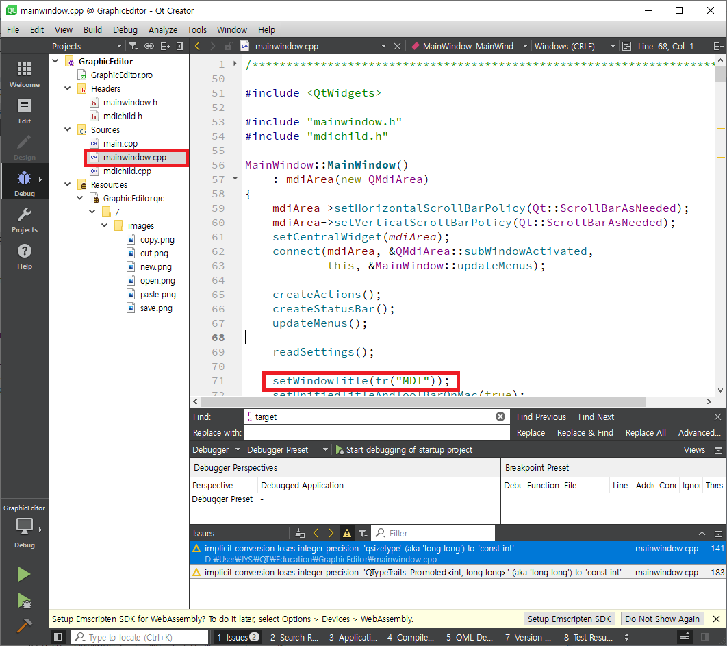This screenshot has width=727, height=646.
Task: Focus the Type to locate field
Action: coord(139,637)
